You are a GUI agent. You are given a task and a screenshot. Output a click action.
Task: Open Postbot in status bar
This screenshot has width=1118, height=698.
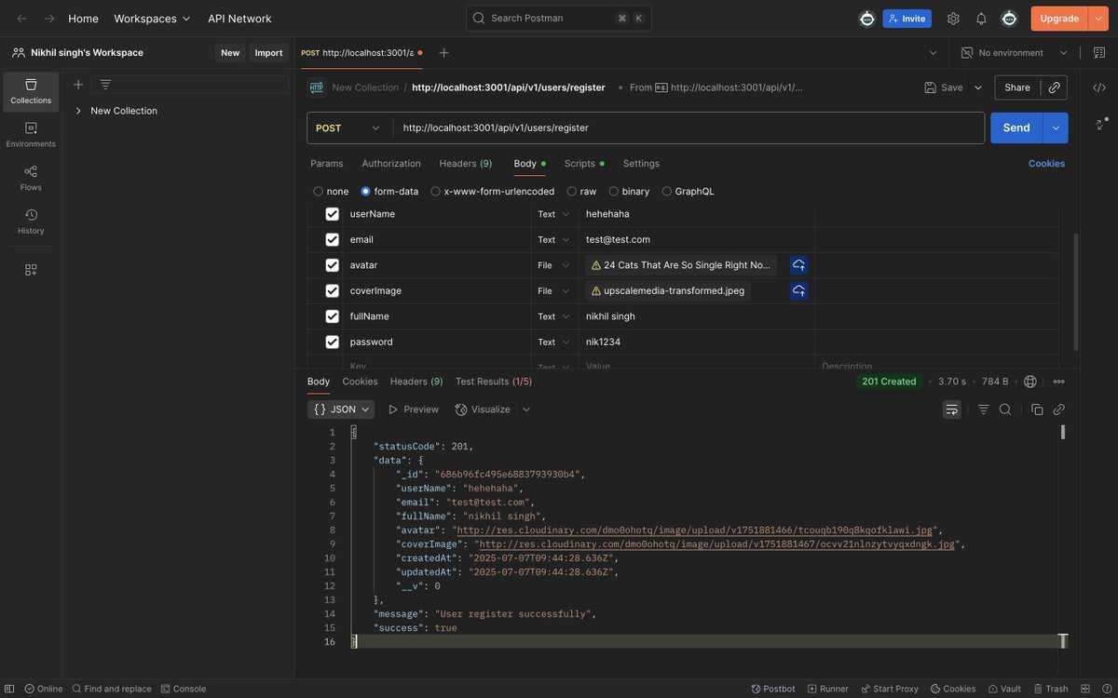click(x=773, y=689)
